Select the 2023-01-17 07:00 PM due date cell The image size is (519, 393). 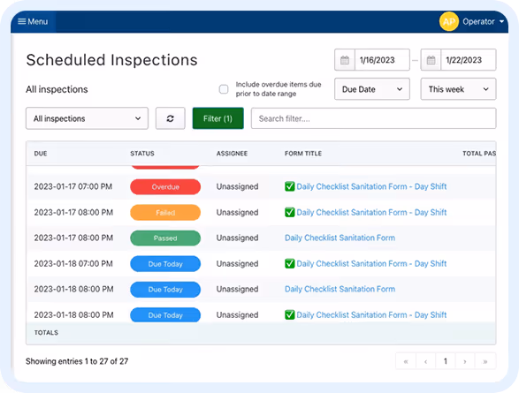tap(73, 186)
